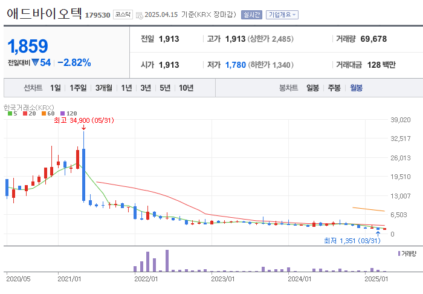Click the green 5 moving average swatch
This screenshot has width=423, height=294.
coord(10,114)
